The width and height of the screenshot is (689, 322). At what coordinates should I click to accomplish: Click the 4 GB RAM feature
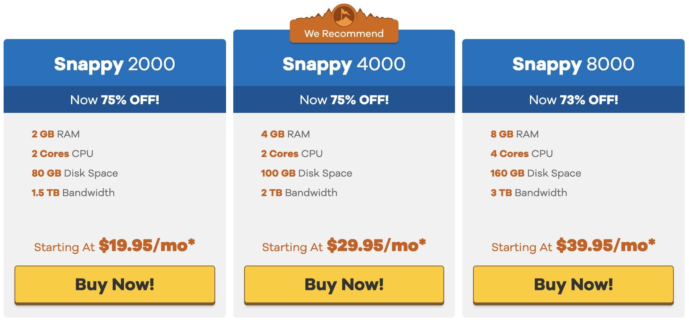(285, 134)
